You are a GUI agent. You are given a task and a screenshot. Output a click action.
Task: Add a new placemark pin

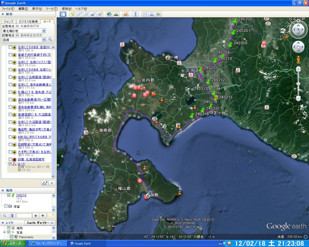click(x=73, y=14)
